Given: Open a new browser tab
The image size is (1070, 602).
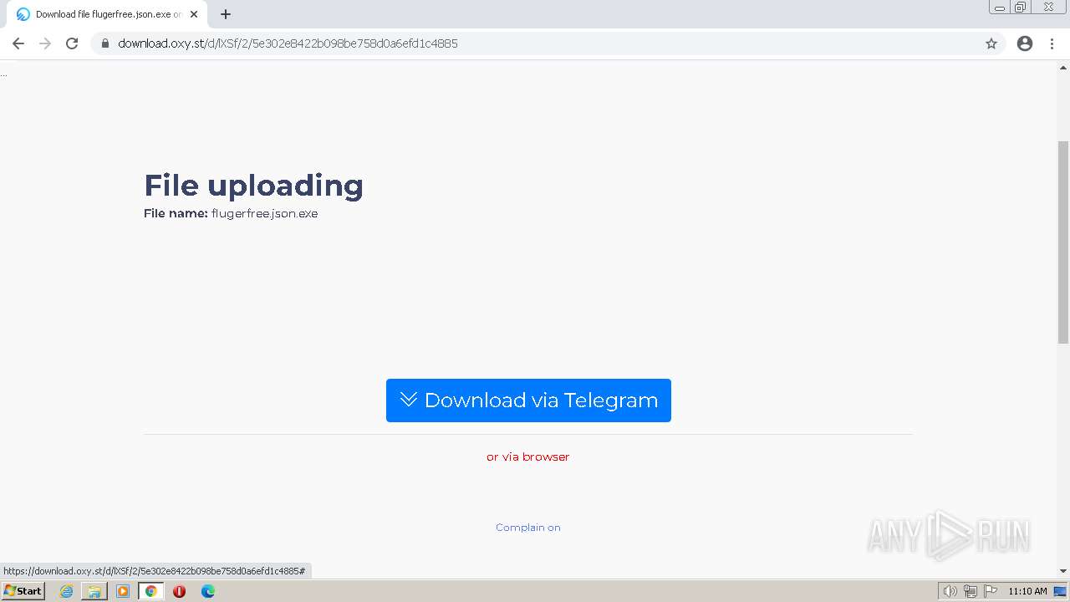Looking at the screenshot, I should (x=226, y=14).
